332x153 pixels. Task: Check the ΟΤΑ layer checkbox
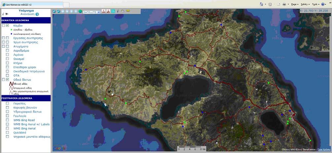click(7, 76)
